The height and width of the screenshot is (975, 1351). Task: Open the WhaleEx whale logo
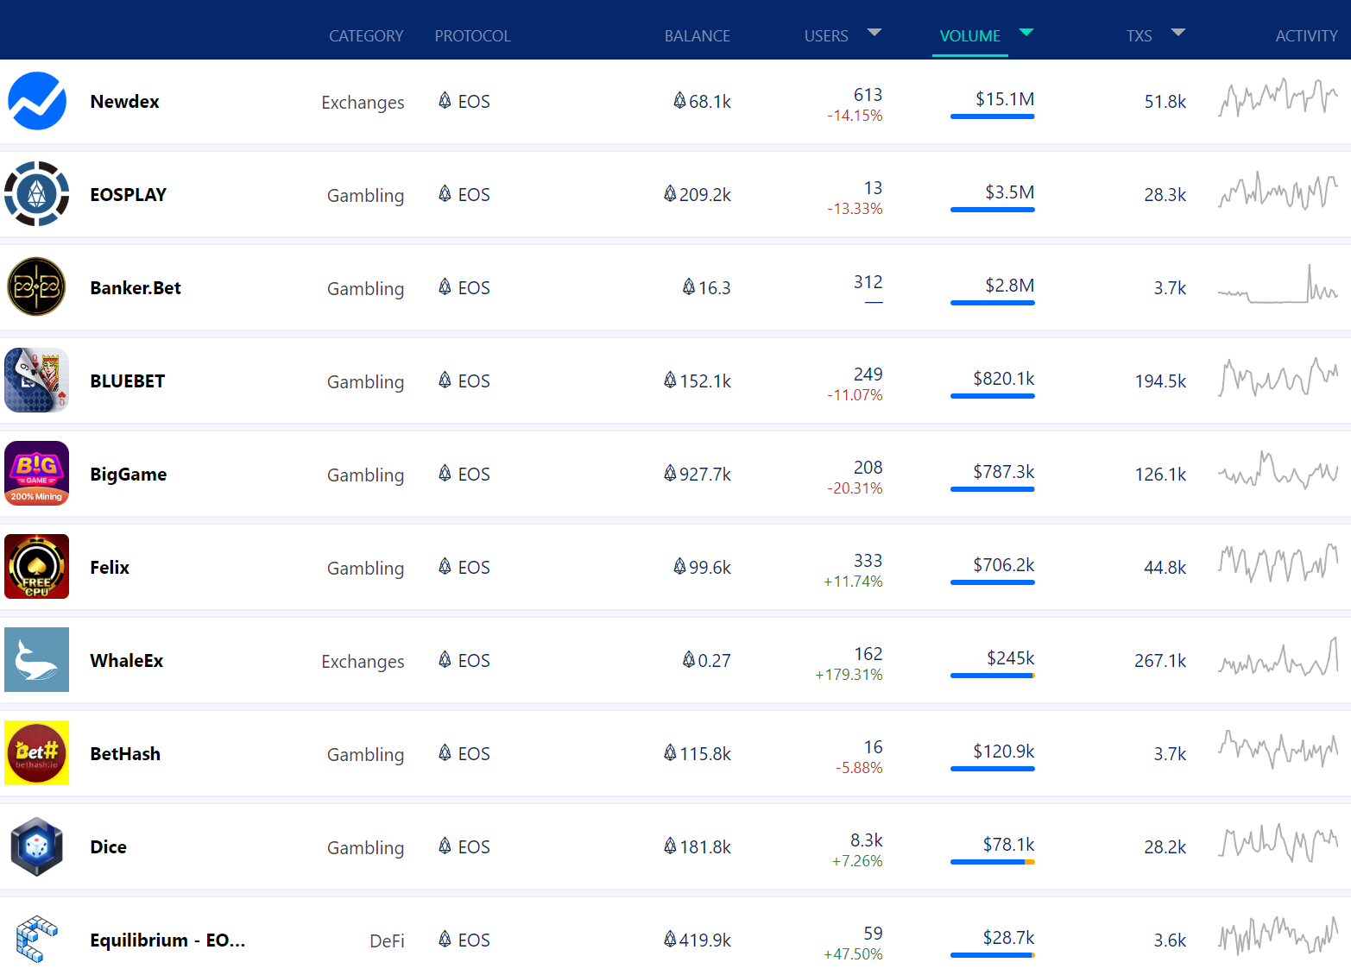(x=36, y=660)
